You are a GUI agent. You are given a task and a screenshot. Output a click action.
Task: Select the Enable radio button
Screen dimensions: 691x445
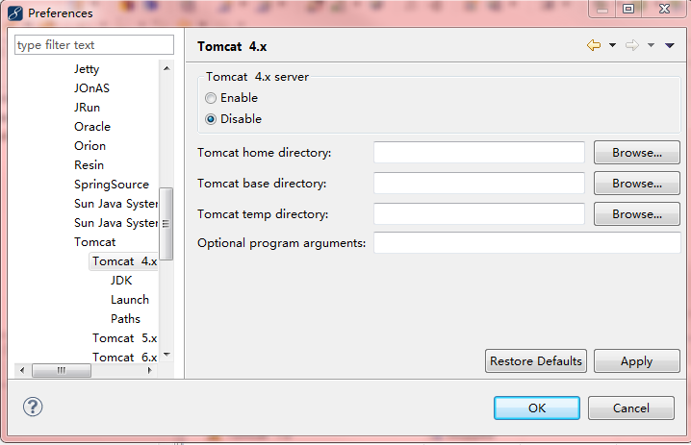[x=211, y=98]
